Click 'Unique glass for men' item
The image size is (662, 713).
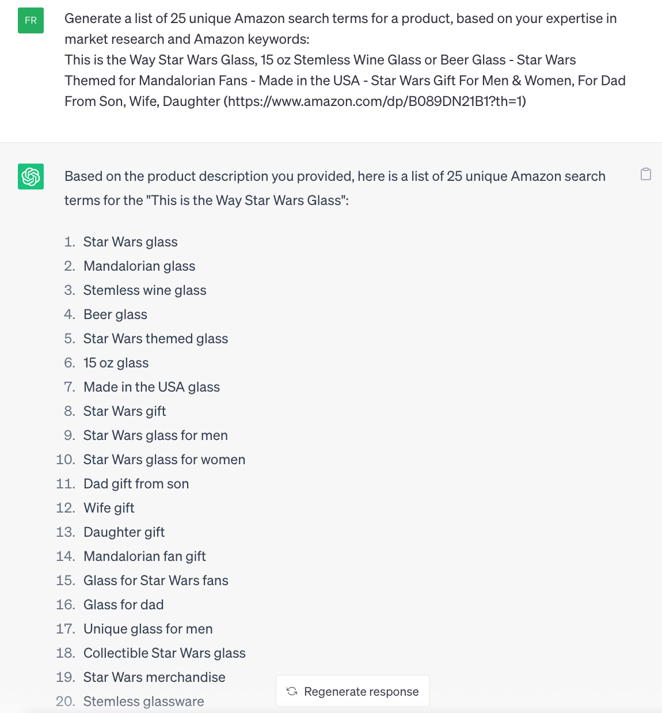pos(148,629)
